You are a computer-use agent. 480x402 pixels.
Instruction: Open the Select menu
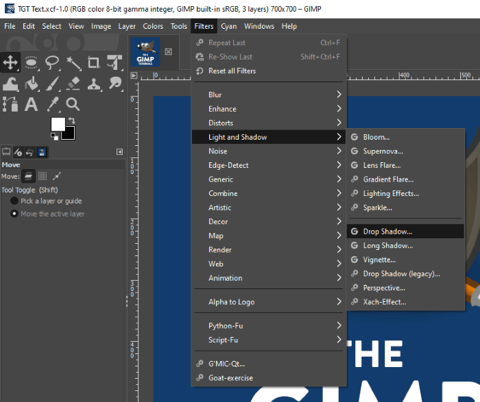click(51, 26)
